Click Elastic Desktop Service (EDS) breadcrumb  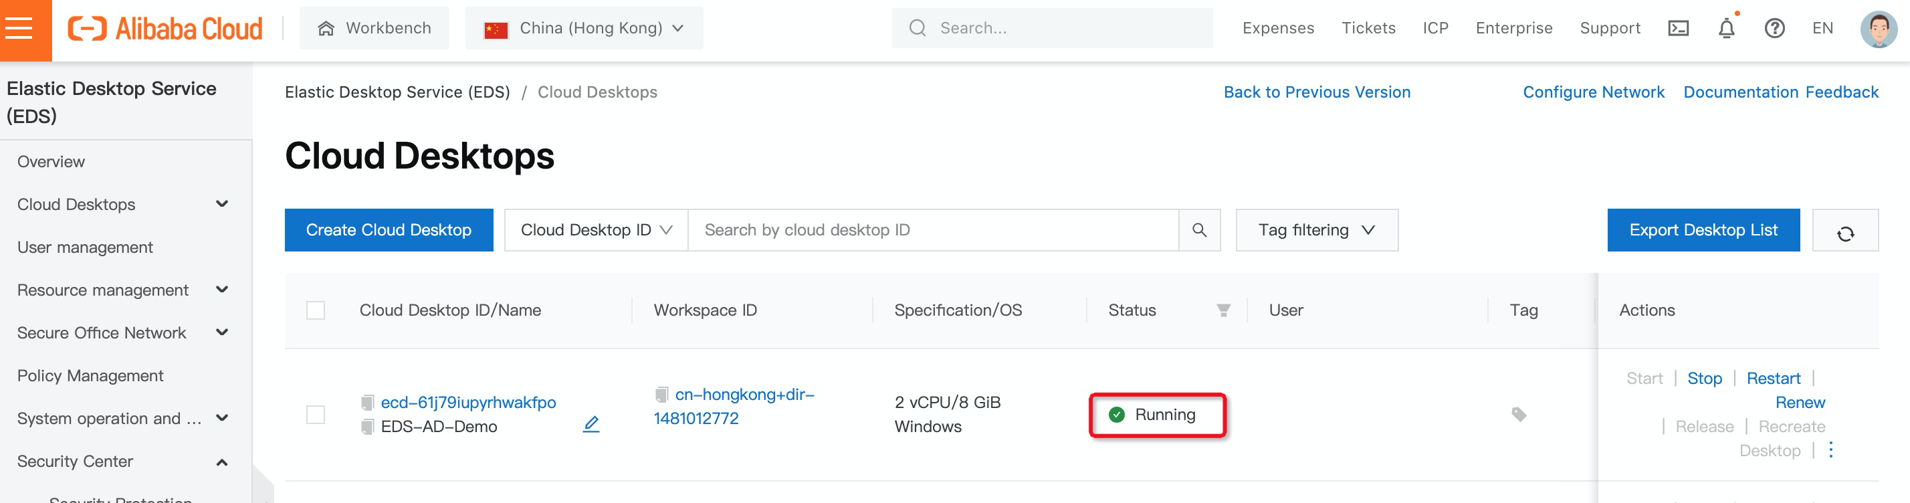pyautogui.click(x=397, y=92)
